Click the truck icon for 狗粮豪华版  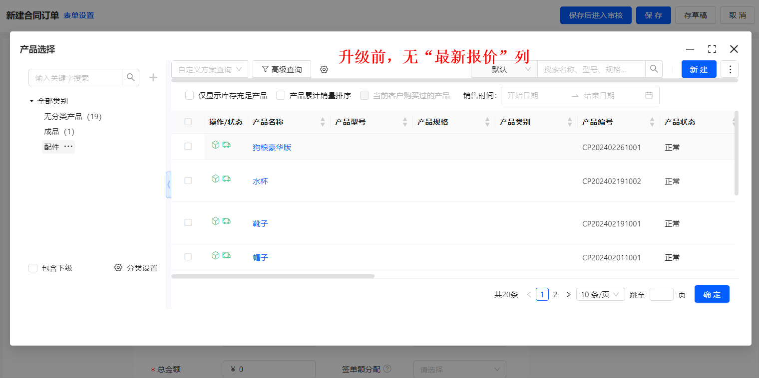[227, 145]
